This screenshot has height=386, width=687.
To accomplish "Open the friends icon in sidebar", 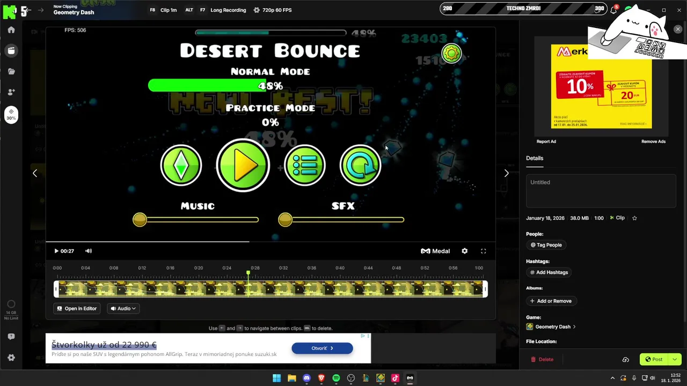I will (11, 92).
